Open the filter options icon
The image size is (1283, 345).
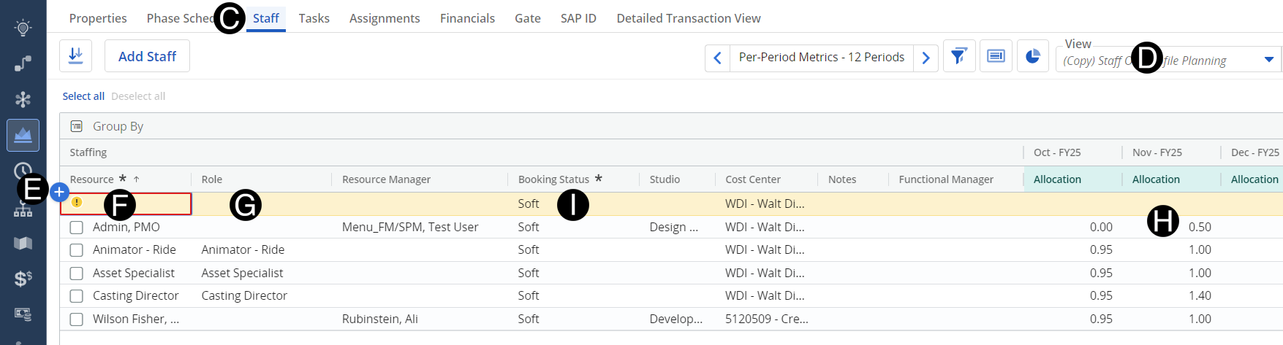(958, 56)
